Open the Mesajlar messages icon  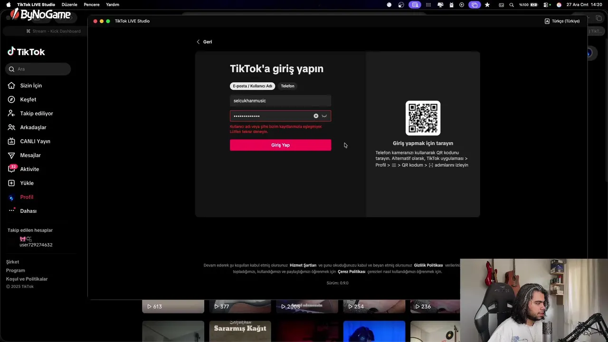click(x=11, y=155)
